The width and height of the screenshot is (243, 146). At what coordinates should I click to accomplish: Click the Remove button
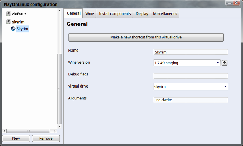click(x=46, y=138)
